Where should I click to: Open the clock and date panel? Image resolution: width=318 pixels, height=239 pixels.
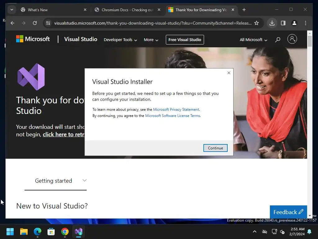297,232
